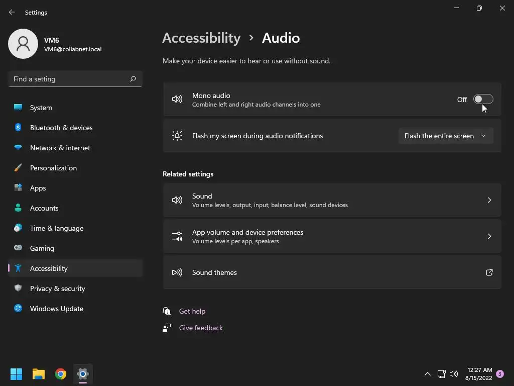Open System settings in sidebar

(41, 108)
